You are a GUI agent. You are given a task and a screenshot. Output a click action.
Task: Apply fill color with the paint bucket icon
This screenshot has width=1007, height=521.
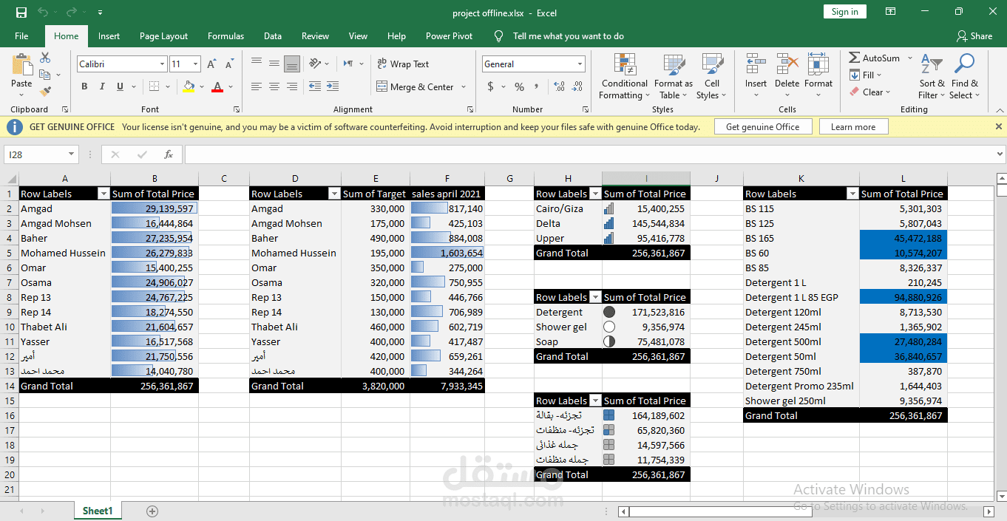pyautogui.click(x=189, y=86)
